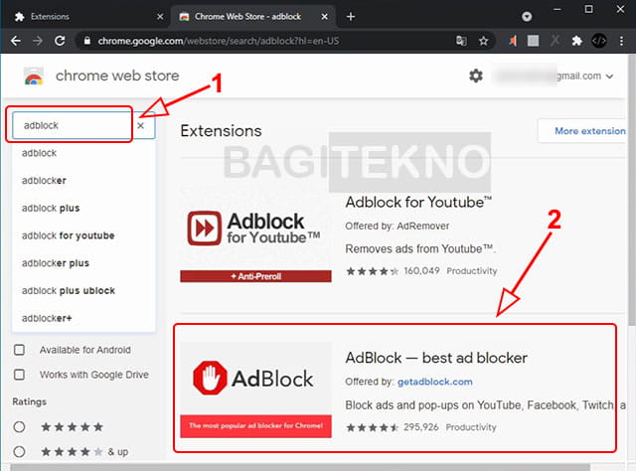
Task: Click the browser back arrow
Action: coord(14,41)
